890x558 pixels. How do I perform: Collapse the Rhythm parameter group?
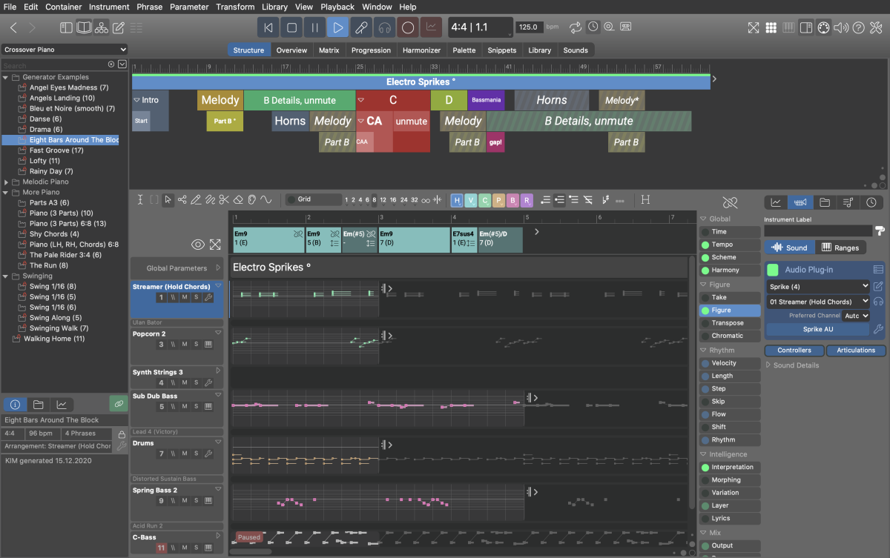pyautogui.click(x=704, y=351)
